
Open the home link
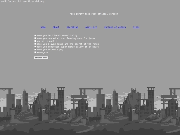coord(43,27)
